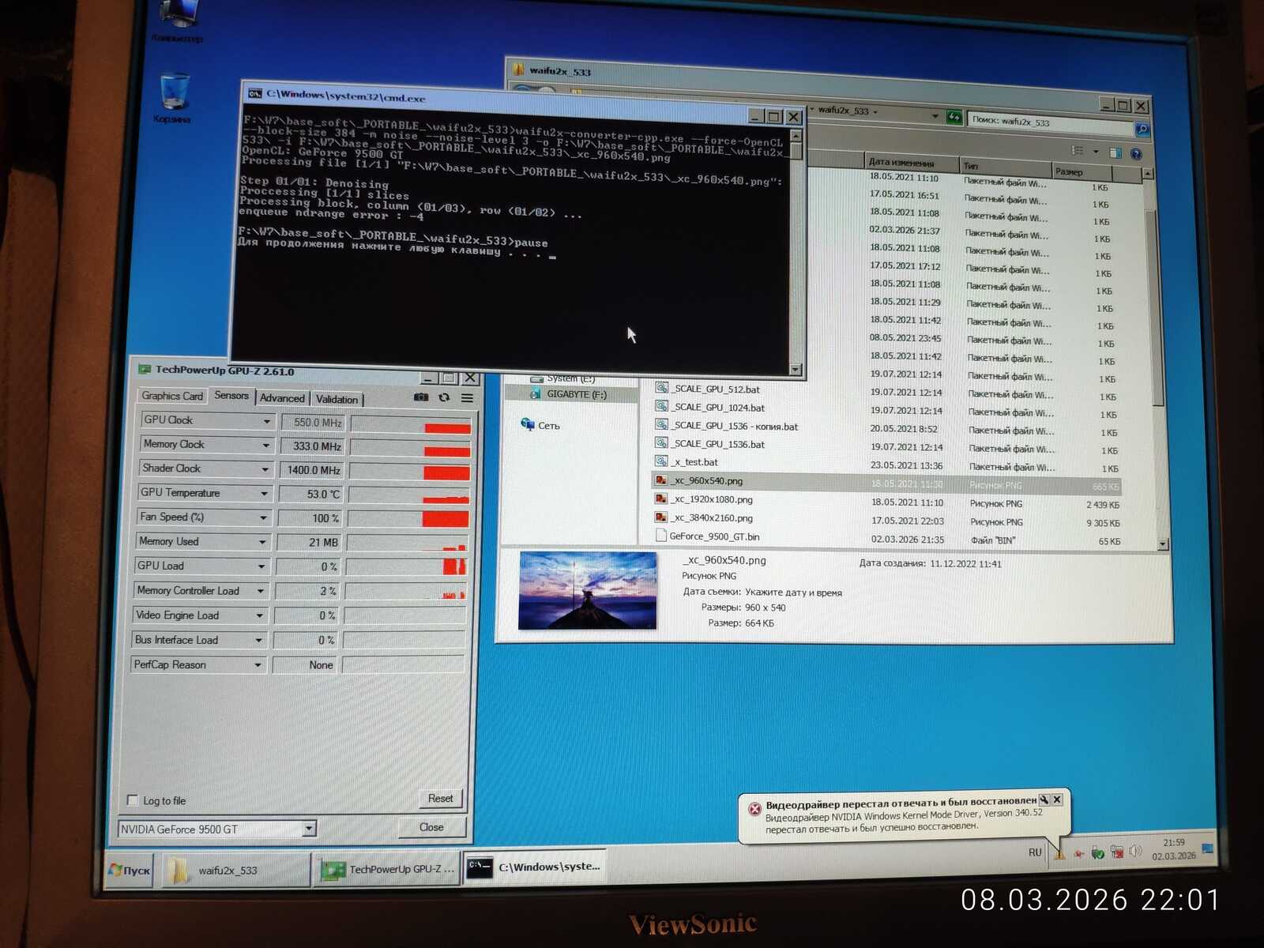
Task: Open the wrench settings on the driver notification
Action: (1044, 799)
